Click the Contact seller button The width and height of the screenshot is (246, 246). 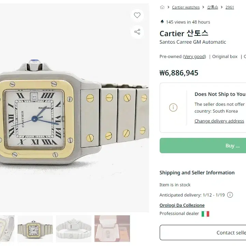tap(203, 232)
